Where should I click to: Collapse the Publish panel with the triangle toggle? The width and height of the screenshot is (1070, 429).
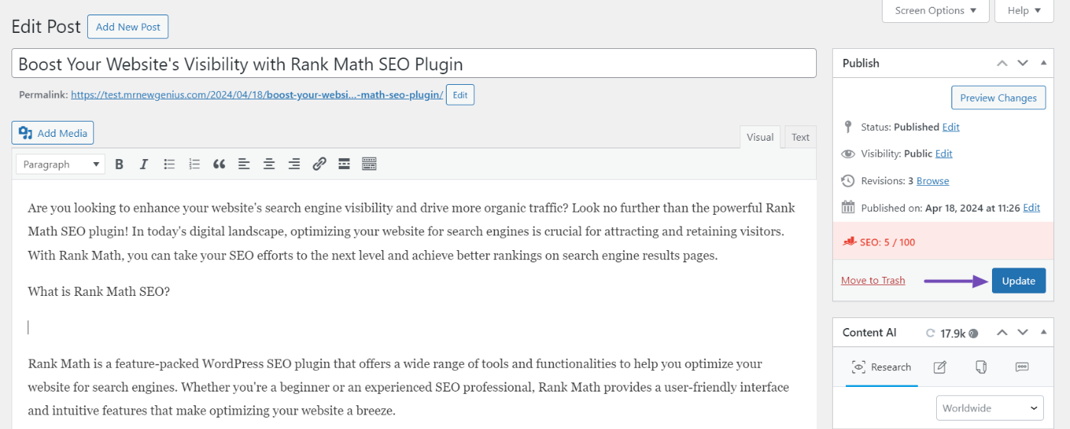pyautogui.click(x=1044, y=63)
